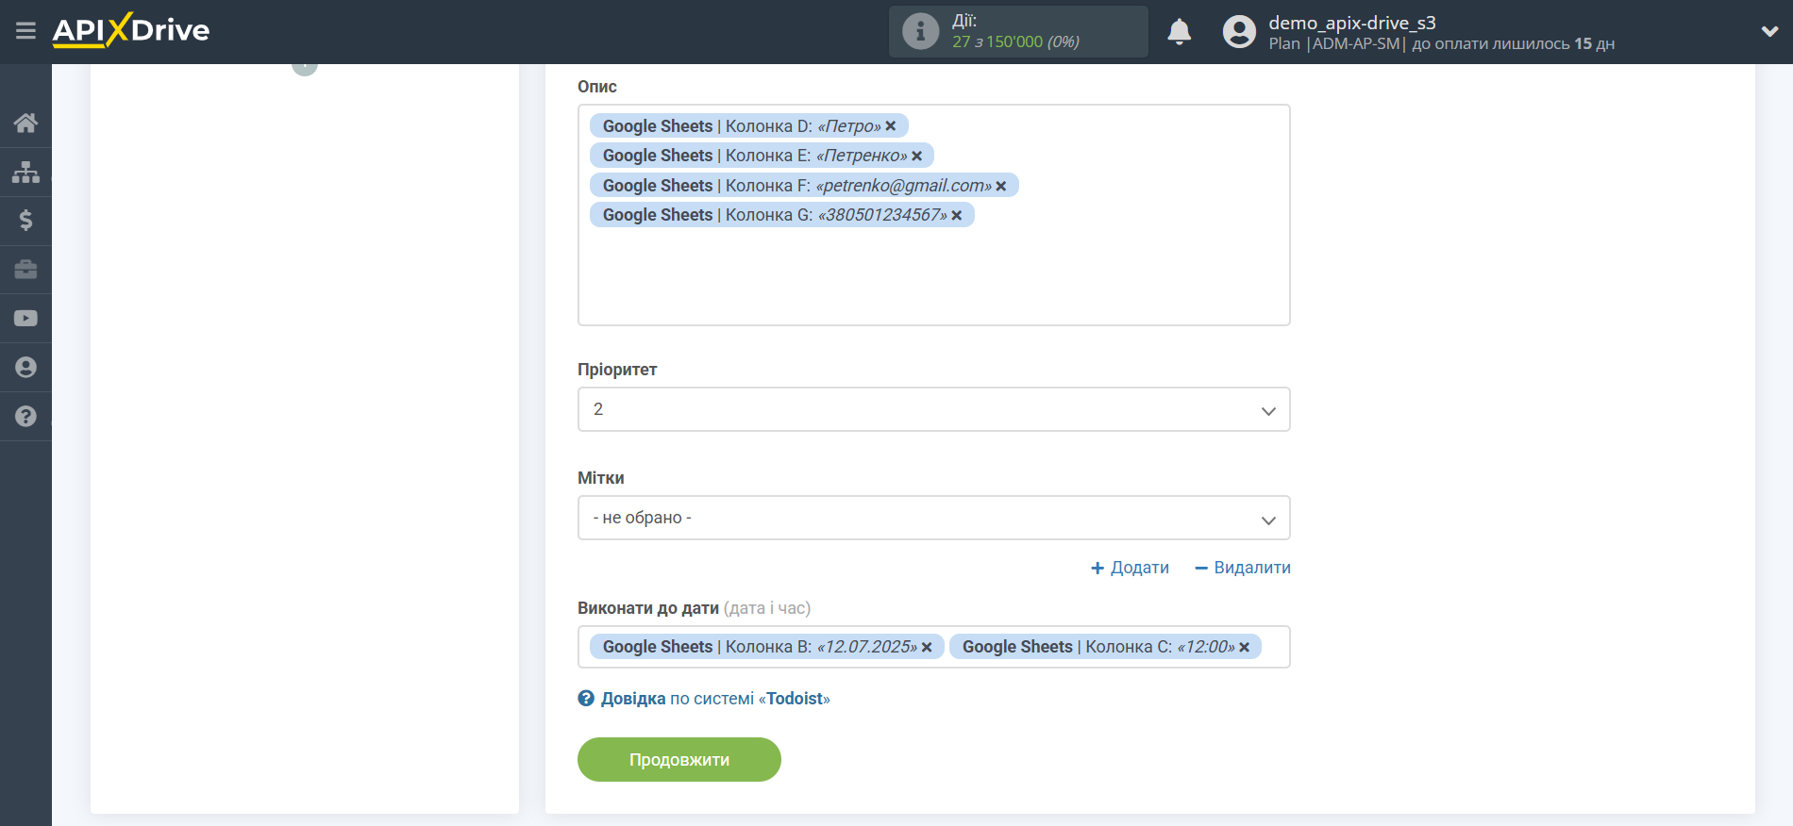Remove the Колонка F email tag

click(x=1000, y=186)
